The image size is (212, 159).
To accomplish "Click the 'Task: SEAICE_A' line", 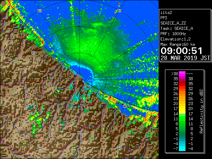I will point(177,28).
